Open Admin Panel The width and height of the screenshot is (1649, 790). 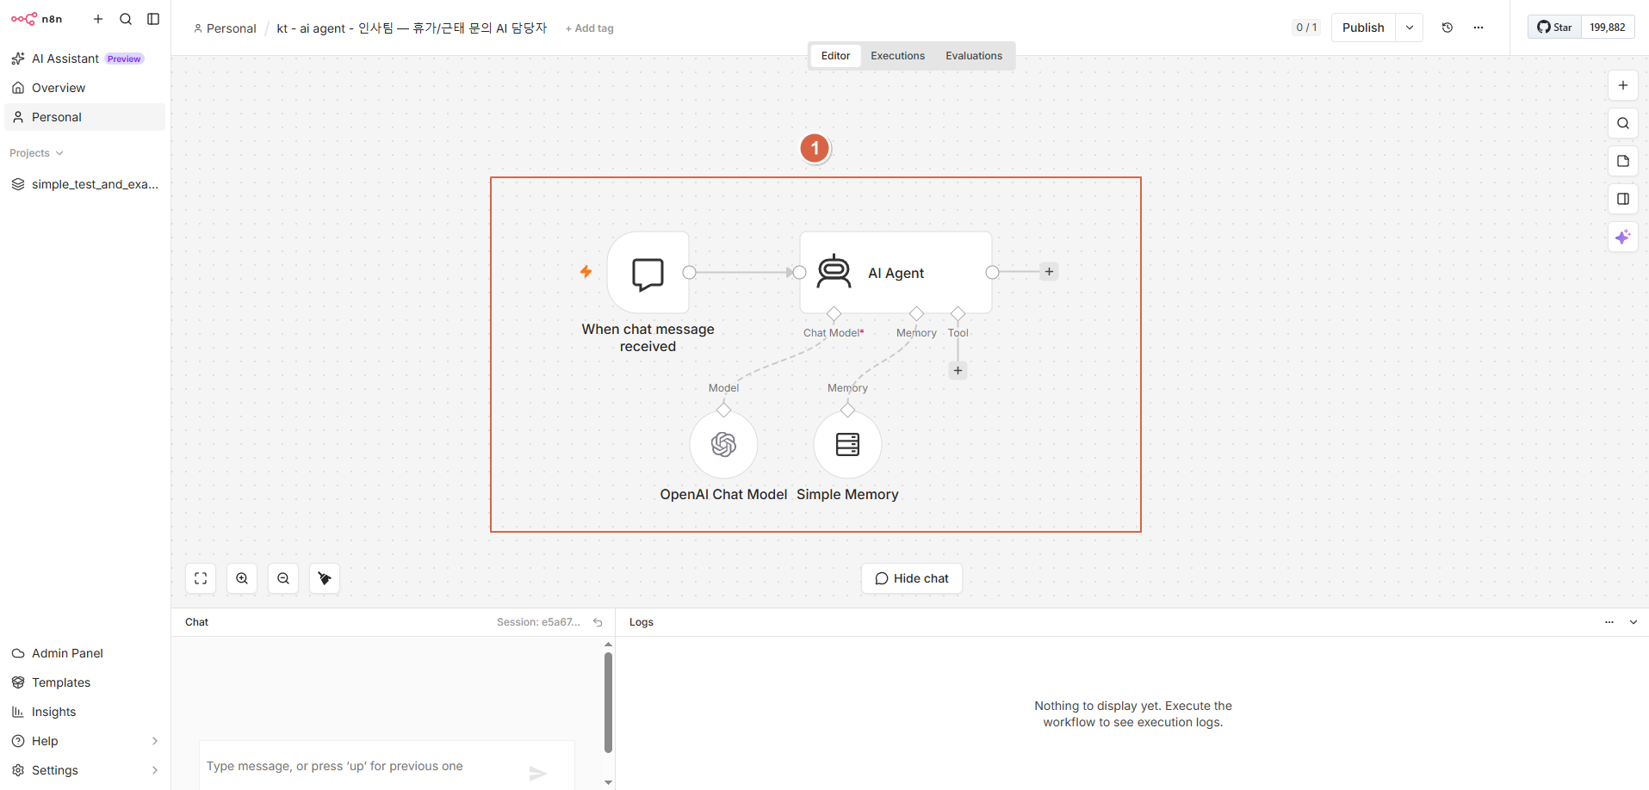tap(84, 653)
